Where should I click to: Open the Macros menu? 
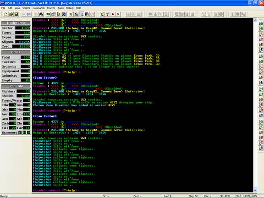coord(51,8)
